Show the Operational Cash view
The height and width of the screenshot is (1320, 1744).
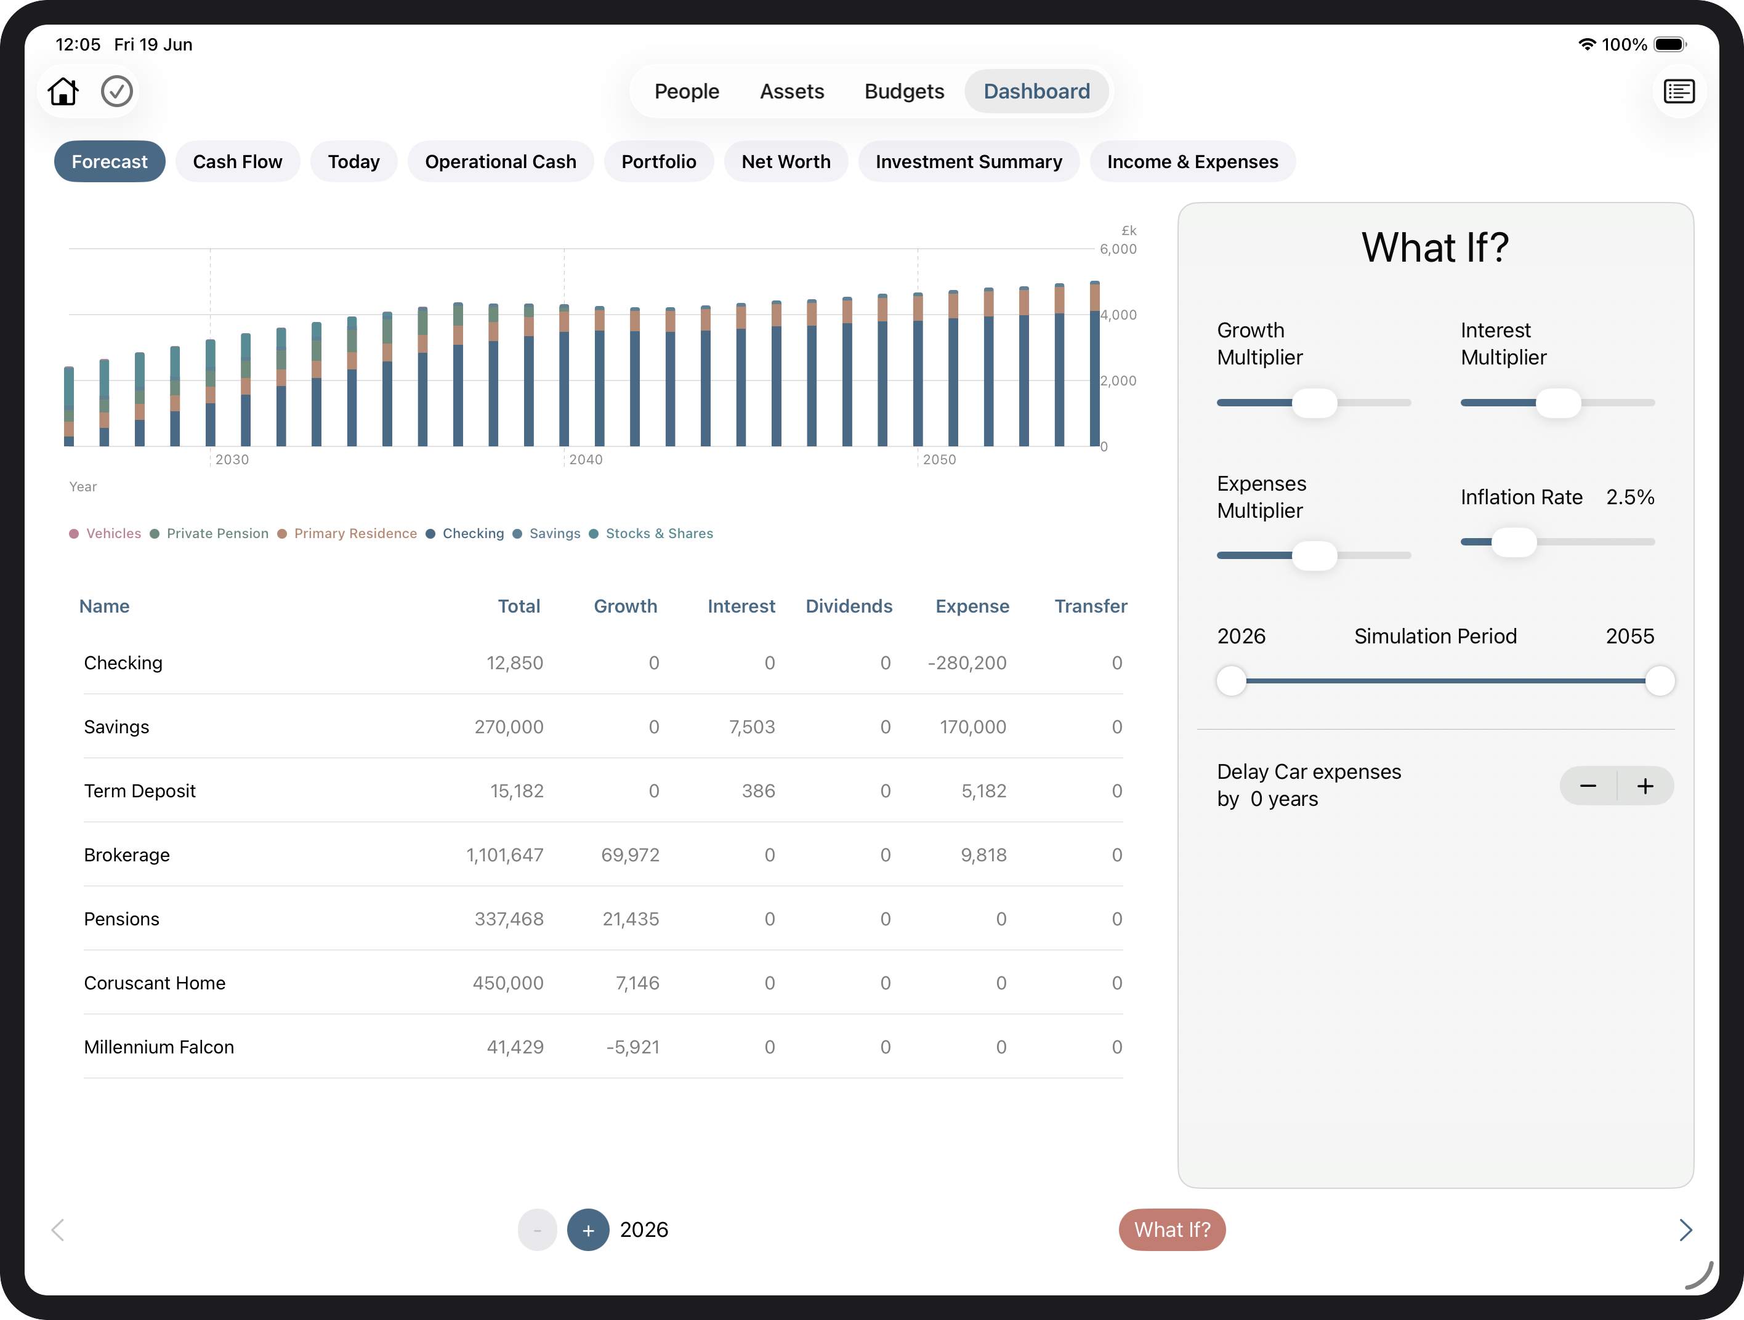[x=501, y=161]
